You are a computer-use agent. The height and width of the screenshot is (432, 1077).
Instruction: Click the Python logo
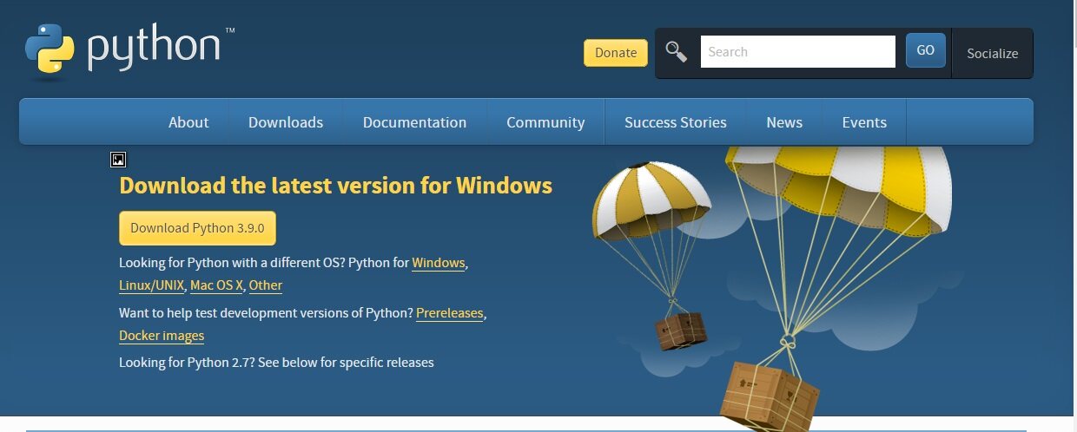[130, 50]
